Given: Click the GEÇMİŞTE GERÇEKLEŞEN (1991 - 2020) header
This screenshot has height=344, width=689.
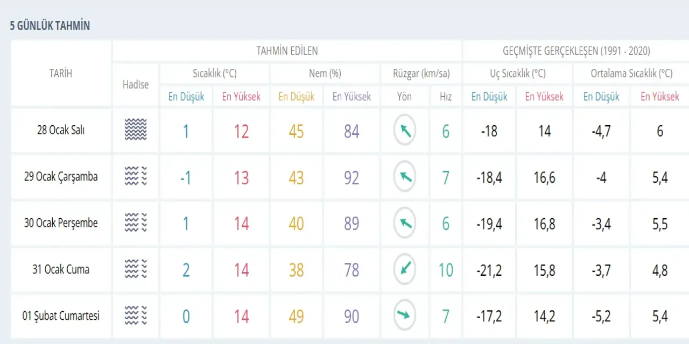Looking at the screenshot, I should (576, 51).
